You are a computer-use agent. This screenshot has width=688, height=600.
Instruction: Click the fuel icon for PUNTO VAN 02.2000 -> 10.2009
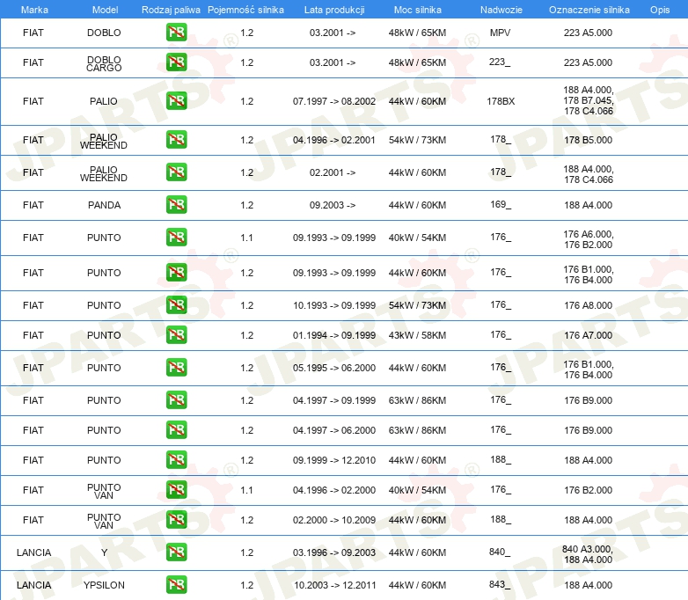coord(176,520)
